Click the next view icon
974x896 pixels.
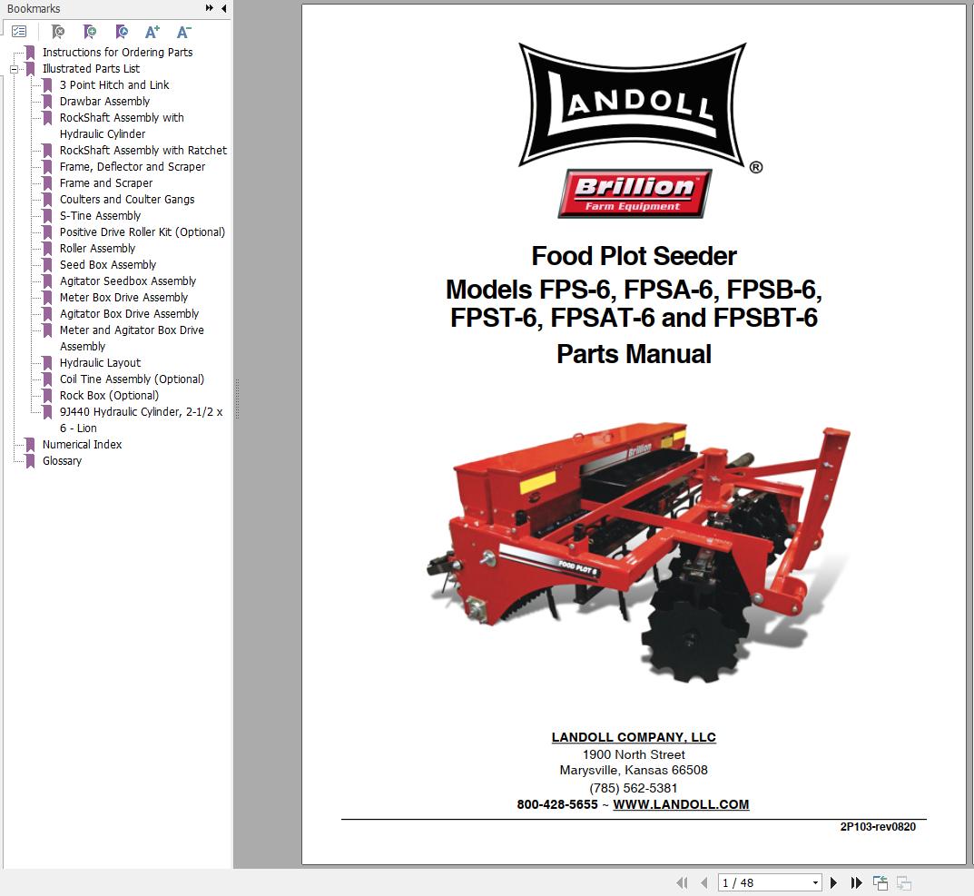(x=902, y=881)
